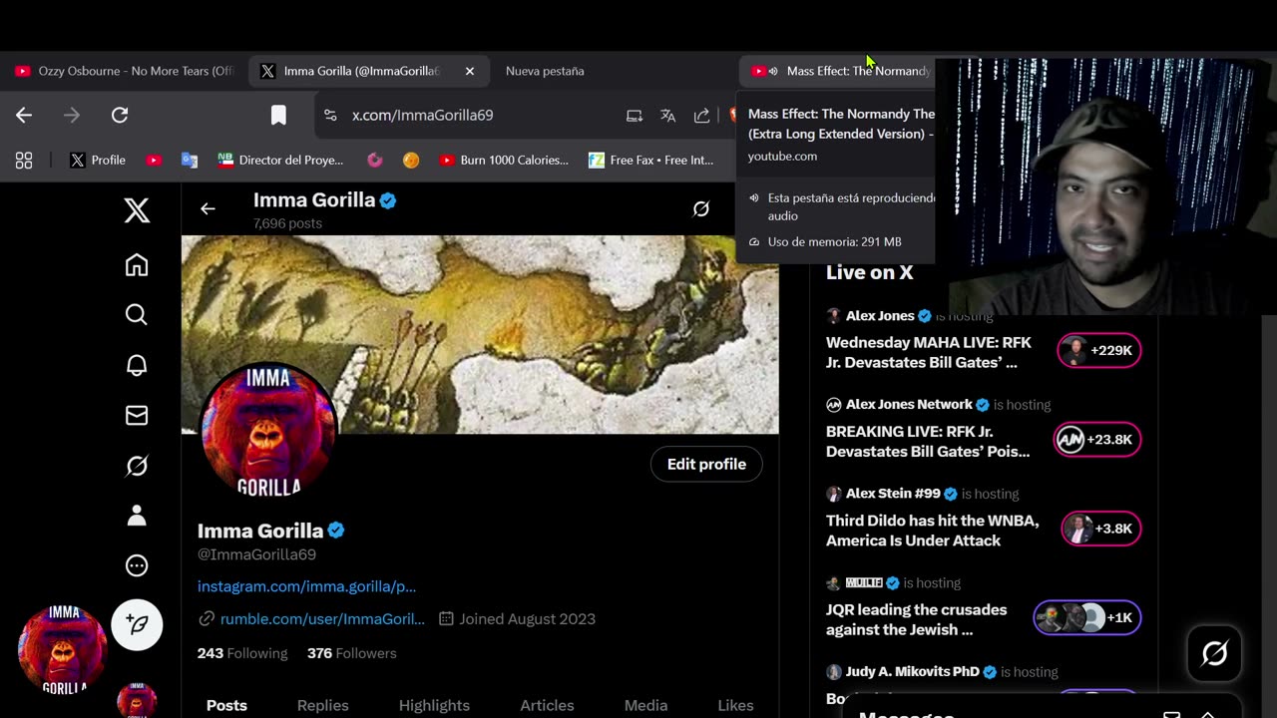The width and height of the screenshot is (1277, 718).
Task: Open rumble.com/user/ImmaGoril link
Action: (x=322, y=618)
